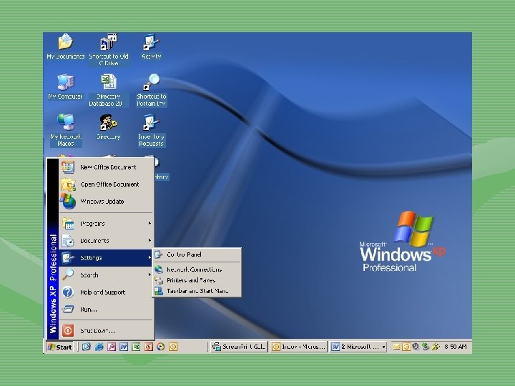This screenshot has width=515, height=386.
Task: Click the yellow clock-face tray icon
Action: point(406,347)
